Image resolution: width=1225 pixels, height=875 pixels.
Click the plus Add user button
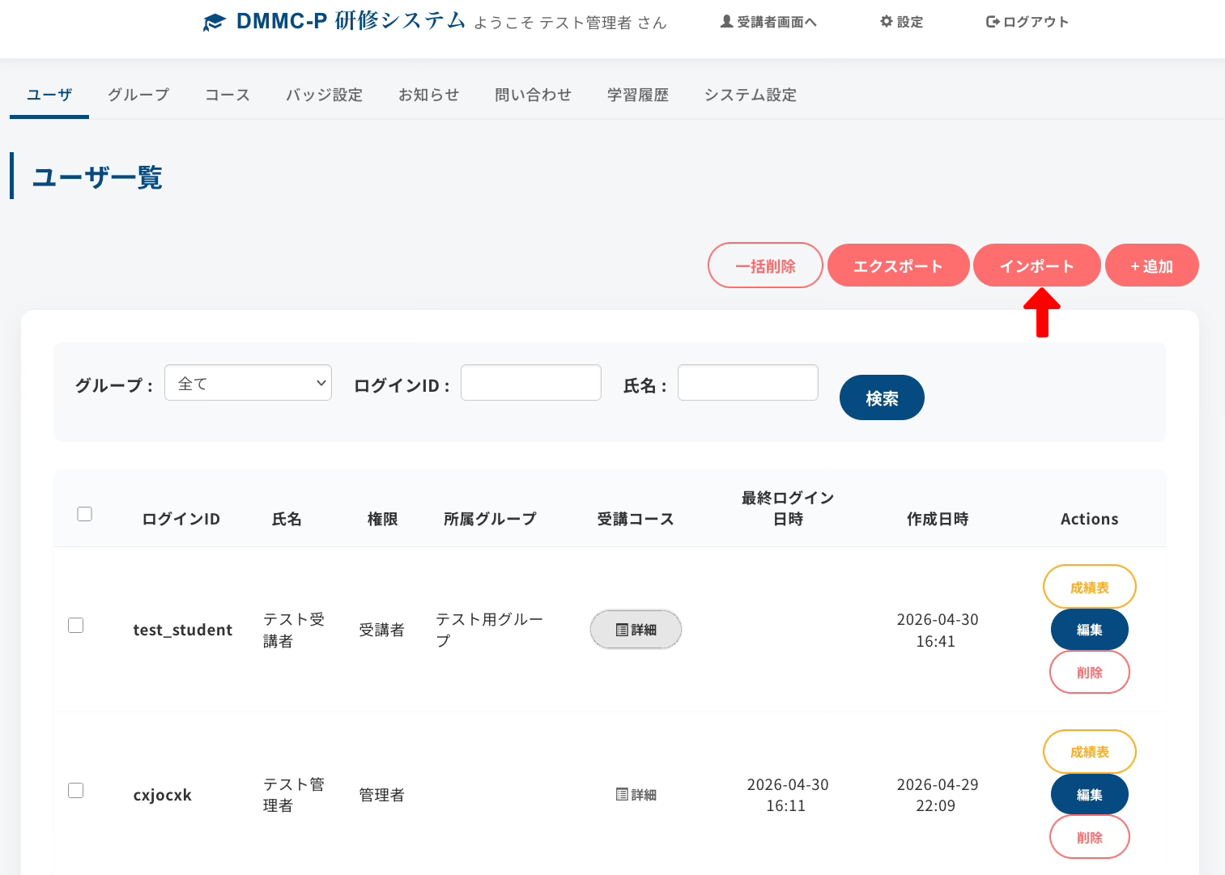[x=1151, y=266]
